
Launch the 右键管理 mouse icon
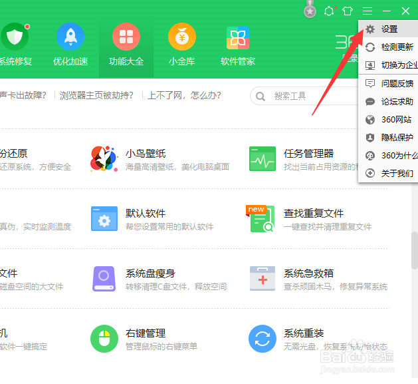point(104,339)
